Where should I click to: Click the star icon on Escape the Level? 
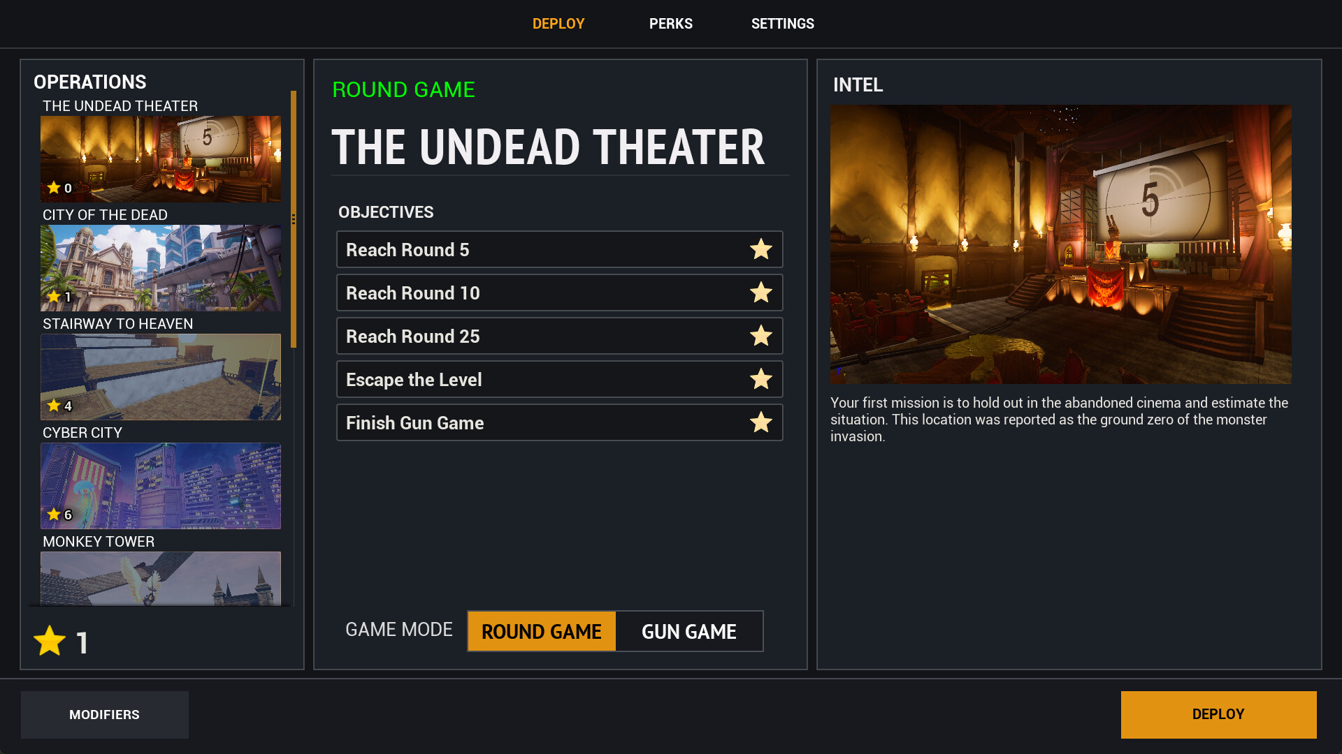[761, 379]
